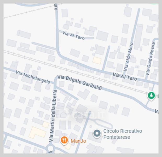Click the Via Guido Rossa street label
Viewport: 162px width, 157px height.
(x=150, y=59)
